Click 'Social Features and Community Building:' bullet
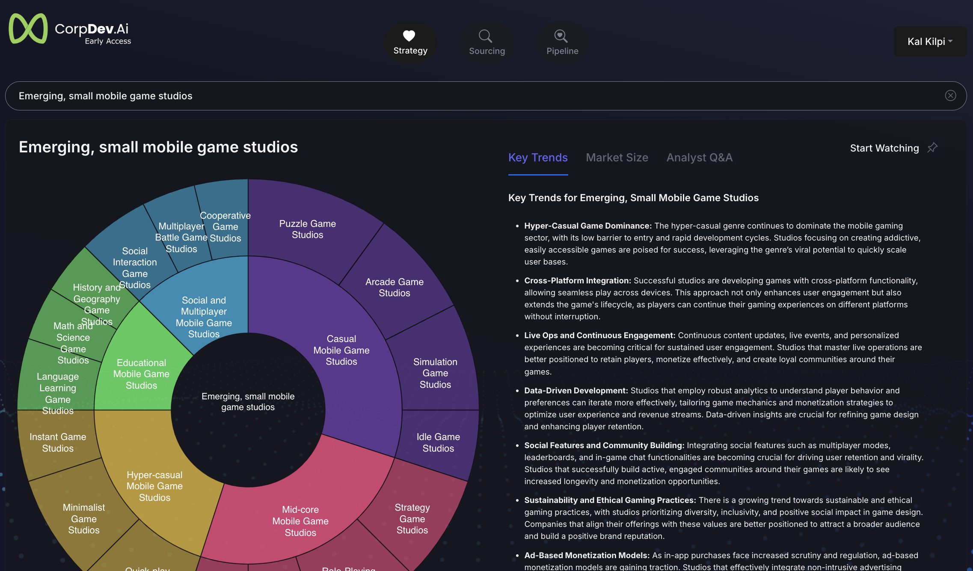 pyautogui.click(x=604, y=445)
